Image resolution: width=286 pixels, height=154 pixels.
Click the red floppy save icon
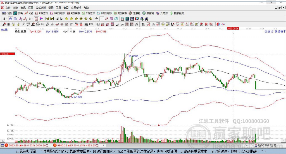click(x=137, y=19)
